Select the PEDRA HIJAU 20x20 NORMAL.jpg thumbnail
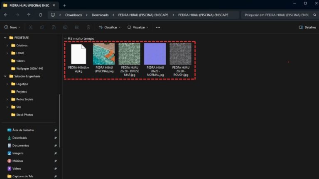Viewport: 319px width, 179px height. (155, 55)
